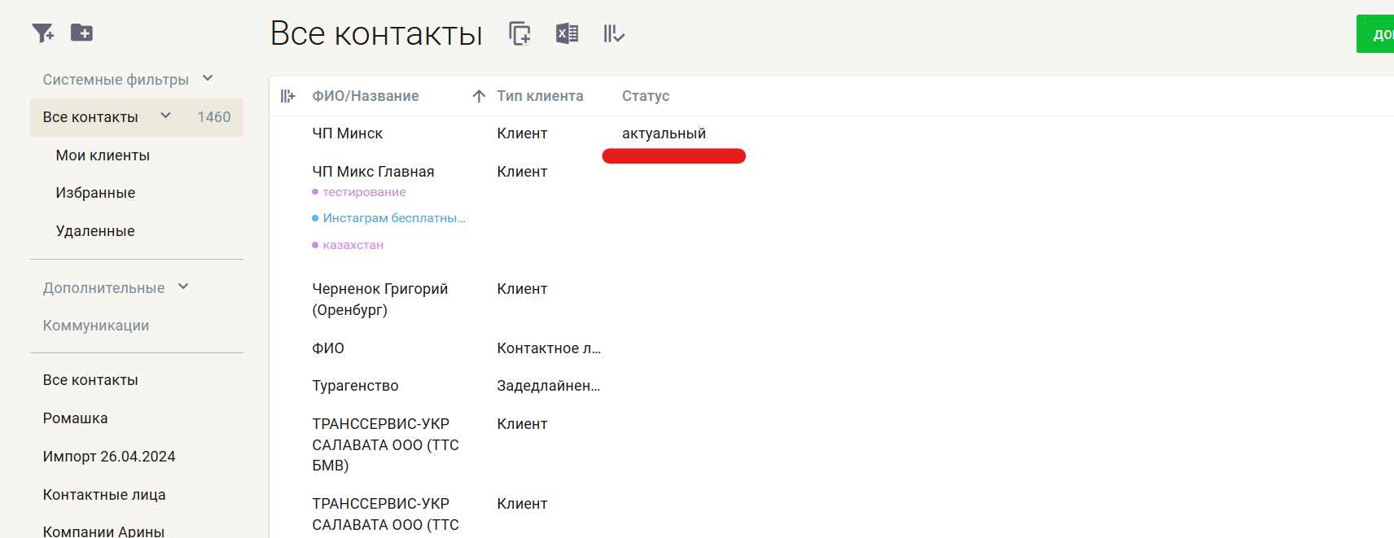1394x538 pixels.
Task: Click the duplicate/add copy icon near title
Action: tap(519, 33)
